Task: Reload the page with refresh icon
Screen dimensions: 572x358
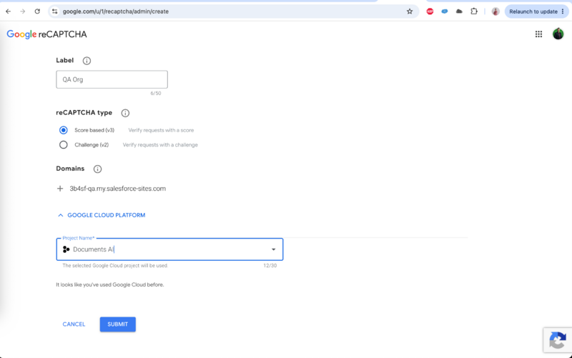Action: click(37, 11)
